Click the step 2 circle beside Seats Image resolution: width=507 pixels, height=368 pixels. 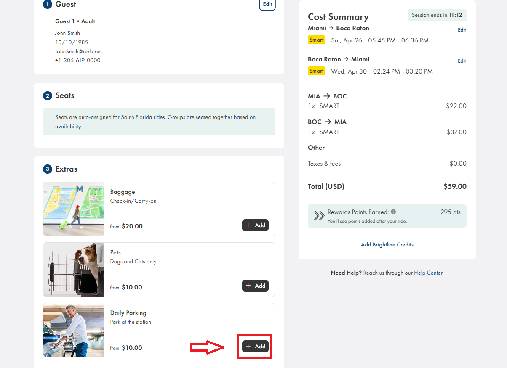tap(48, 96)
